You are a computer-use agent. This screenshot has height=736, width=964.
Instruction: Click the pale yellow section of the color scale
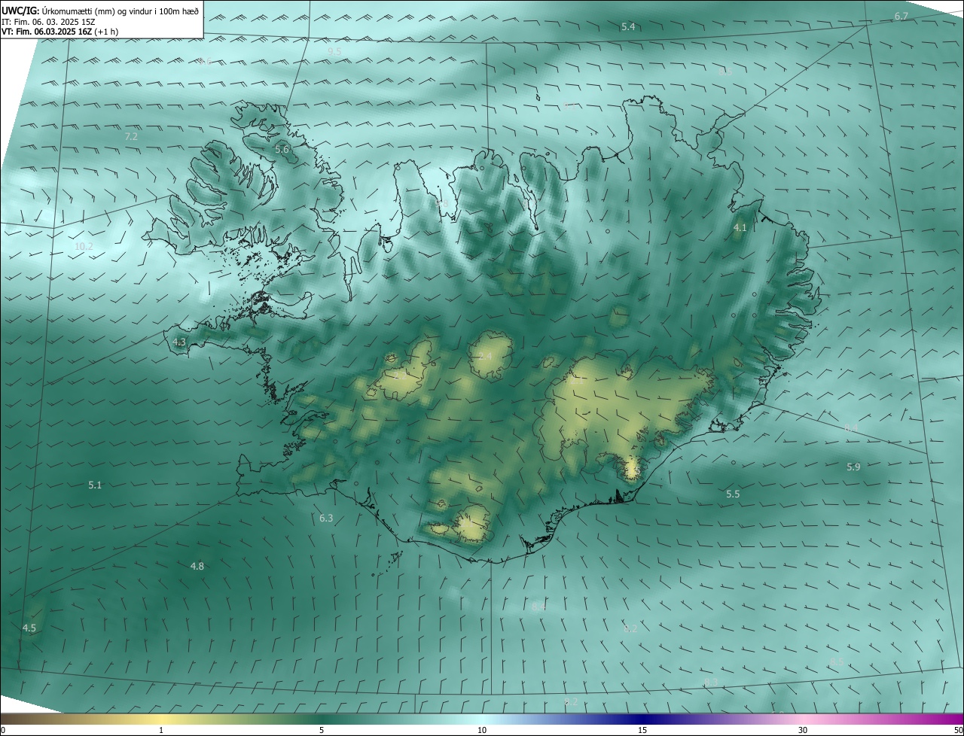click(x=162, y=719)
